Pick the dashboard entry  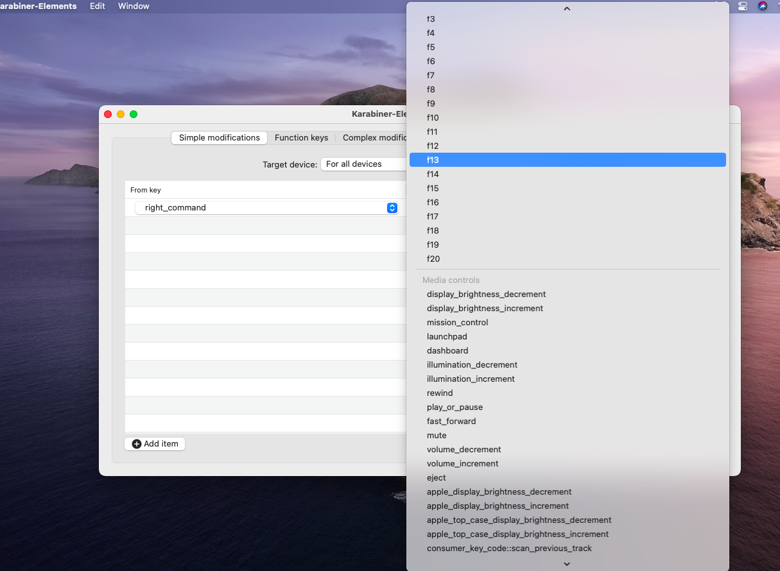click(568, 350)
